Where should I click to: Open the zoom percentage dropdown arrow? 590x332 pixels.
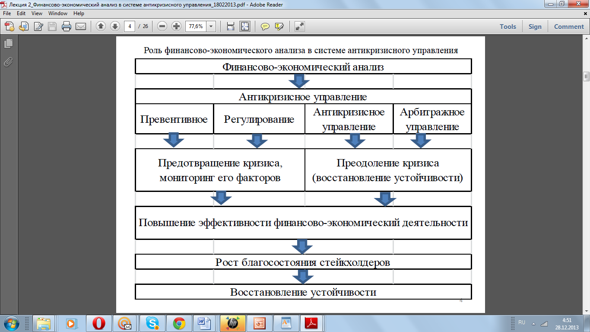tap(211, 26)
